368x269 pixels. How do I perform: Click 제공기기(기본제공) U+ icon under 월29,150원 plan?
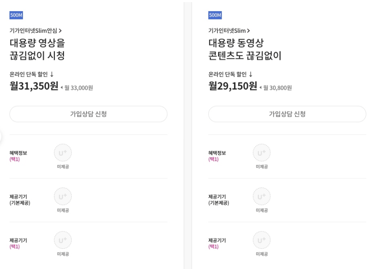coord(261,197)
